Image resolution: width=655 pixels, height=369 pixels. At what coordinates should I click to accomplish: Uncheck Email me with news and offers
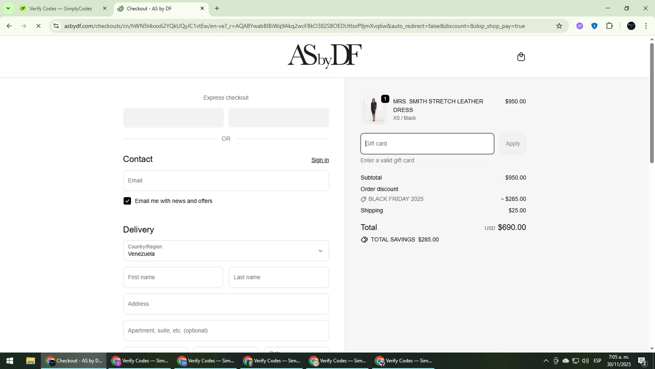(127, 201)
